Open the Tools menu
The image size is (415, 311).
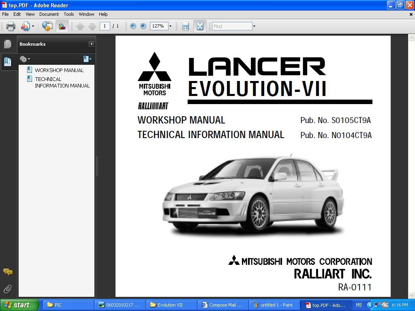click(69, 14)
